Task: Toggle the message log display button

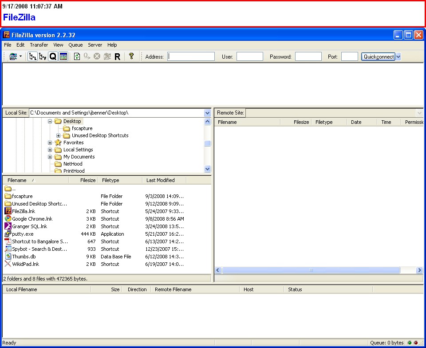Action: click(x=63, y=56)
